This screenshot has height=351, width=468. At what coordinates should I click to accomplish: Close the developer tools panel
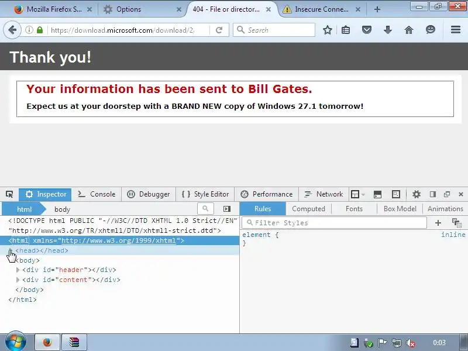[x=461, y=194]
